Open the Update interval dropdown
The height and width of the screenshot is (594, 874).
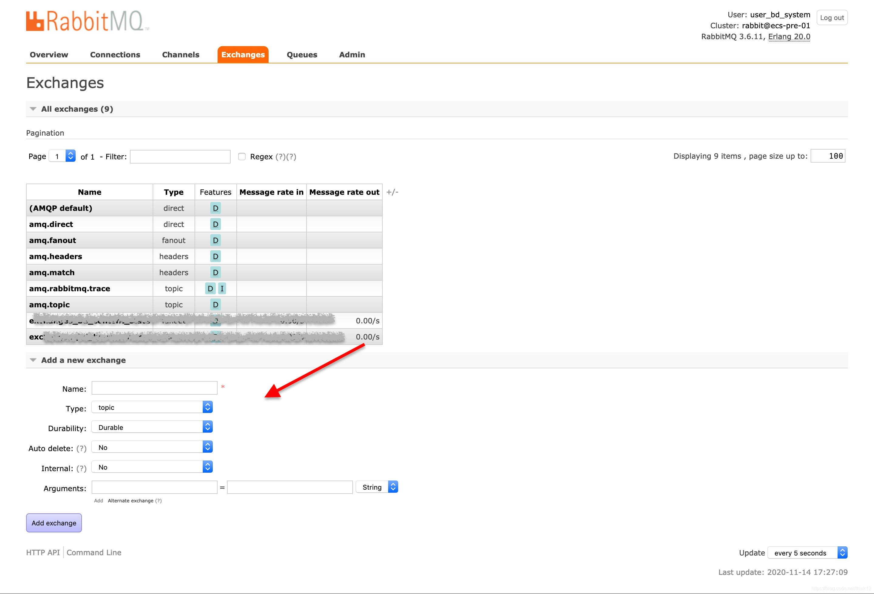tap(807, 553)
